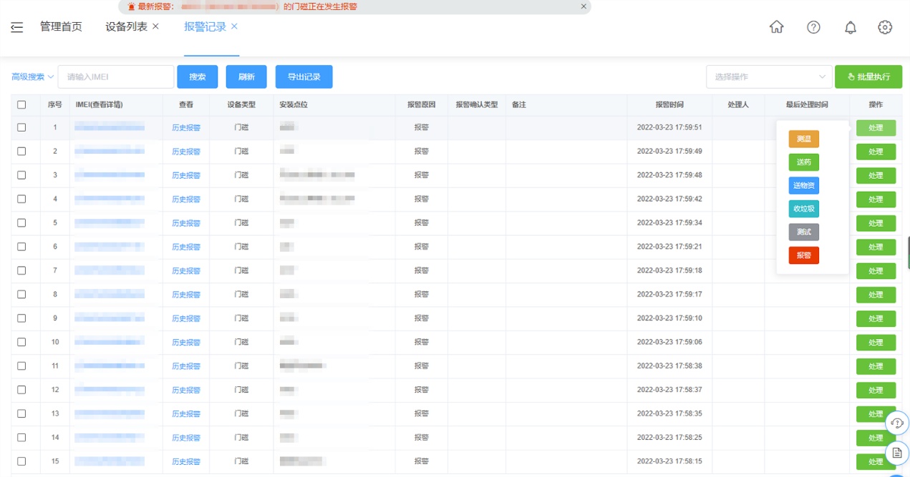Go to home via house icon
Image resolution: width=910 pixels, height=477 pixels.
click(776, 27)
